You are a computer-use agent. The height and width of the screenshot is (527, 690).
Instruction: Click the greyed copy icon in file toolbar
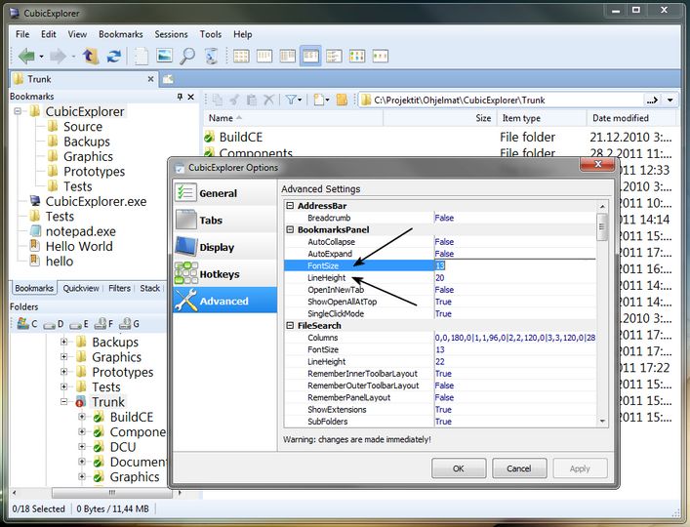pos(218,101)
